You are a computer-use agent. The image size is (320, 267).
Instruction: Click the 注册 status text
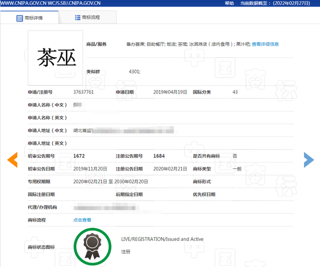pyautogui.click(x=125, y=251)
